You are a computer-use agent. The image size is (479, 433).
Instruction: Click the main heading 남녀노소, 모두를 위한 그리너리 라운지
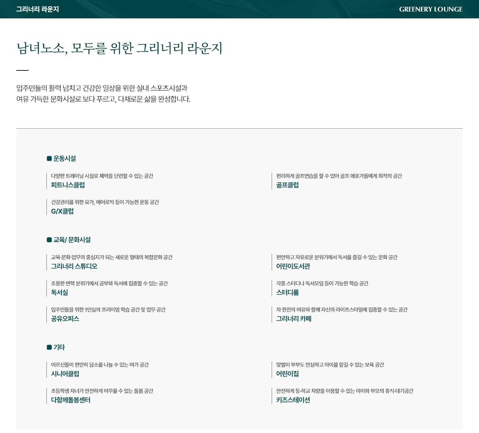pyautogui.click(x=119, y=48)
